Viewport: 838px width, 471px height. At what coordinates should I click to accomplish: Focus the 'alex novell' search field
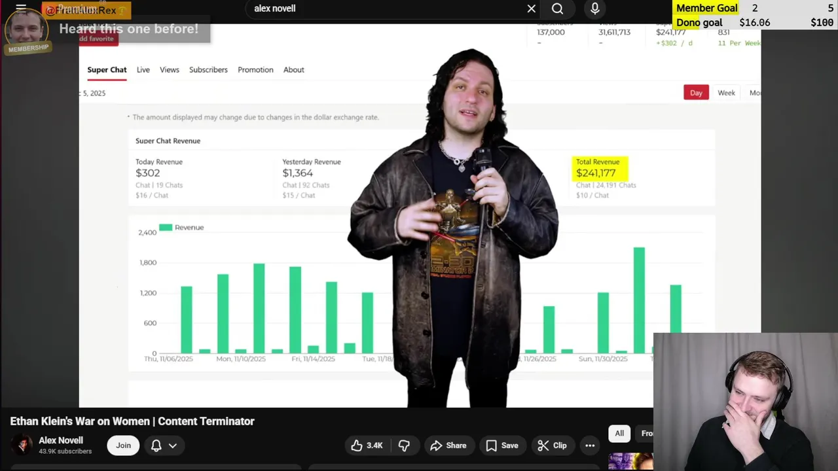tap(386, 9)
